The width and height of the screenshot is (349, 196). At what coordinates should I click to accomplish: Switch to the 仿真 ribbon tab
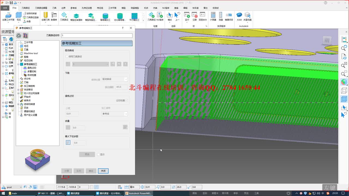pyautogui.click(x=155, y=8)
